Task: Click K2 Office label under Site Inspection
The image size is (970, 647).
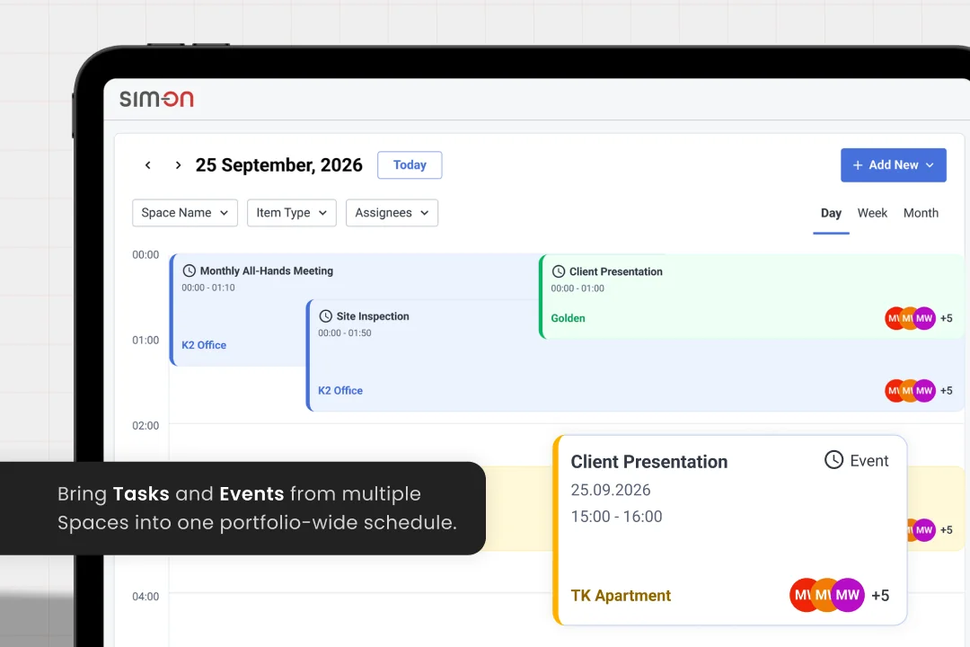Action: [x=340, y=391]
